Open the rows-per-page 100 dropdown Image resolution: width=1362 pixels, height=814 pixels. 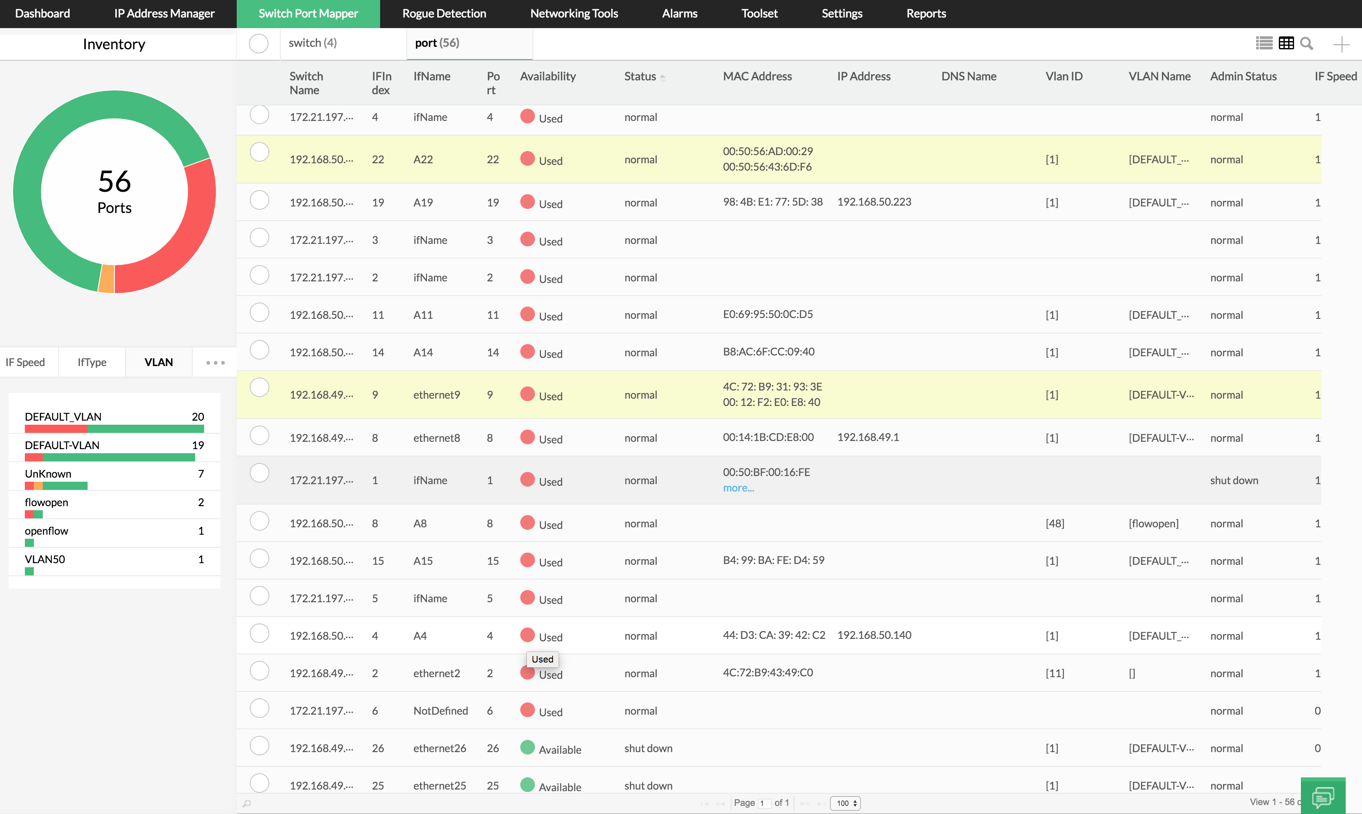point(845,803)
